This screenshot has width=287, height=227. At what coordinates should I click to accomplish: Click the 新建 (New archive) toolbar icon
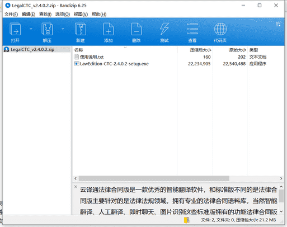(x=81, y=29)
